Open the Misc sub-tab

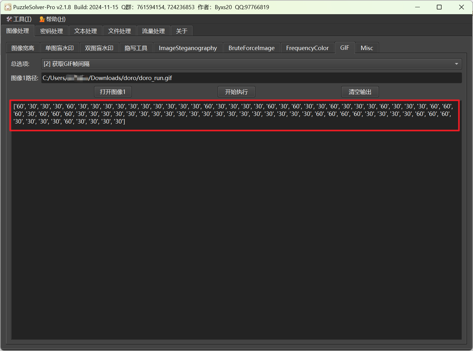click(x=367, y=48)
